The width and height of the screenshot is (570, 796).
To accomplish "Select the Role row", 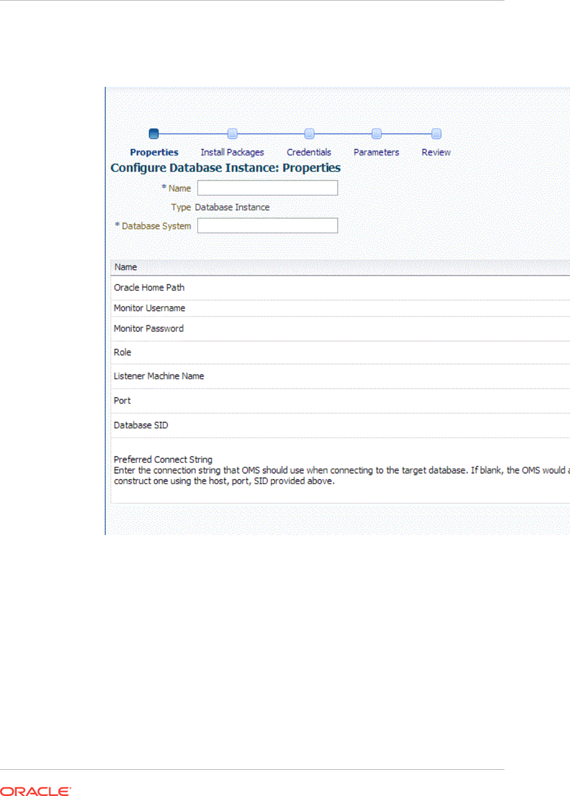I will 340,353.
